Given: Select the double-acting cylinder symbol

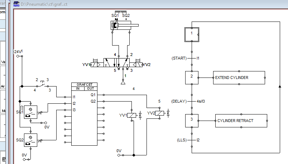Looking at the screenshot, I should (x=124, y=25).
